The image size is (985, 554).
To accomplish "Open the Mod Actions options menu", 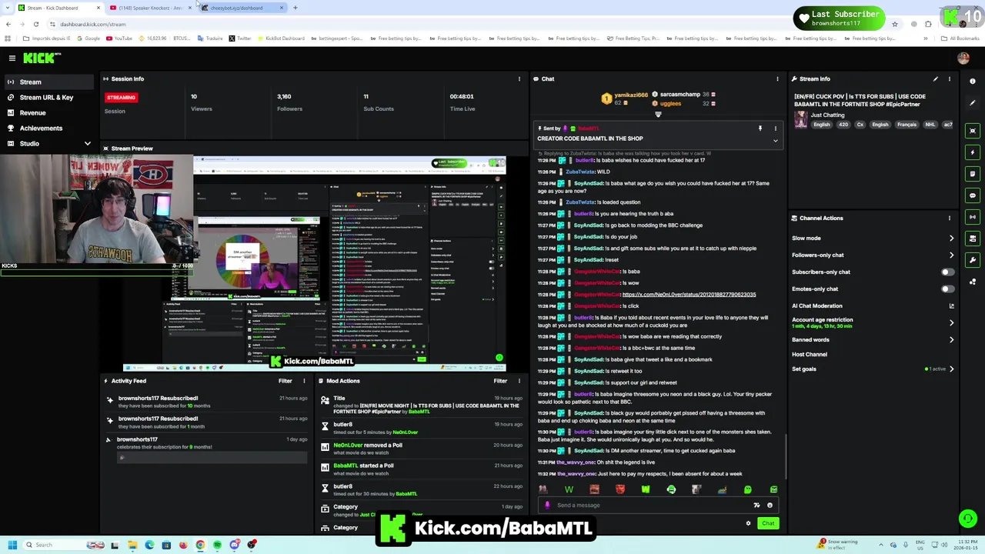I will tap(519, 381).
